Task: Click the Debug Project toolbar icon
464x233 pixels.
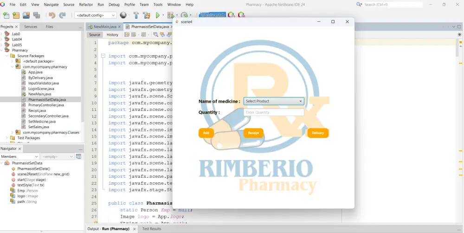Action: point(170,15)
